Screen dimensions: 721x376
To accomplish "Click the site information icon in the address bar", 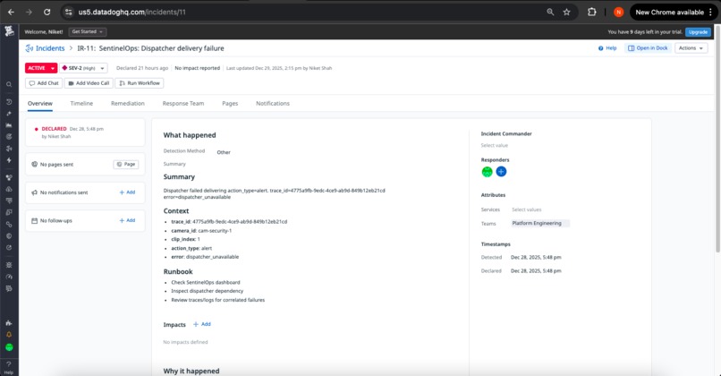I will pos(68,12).
